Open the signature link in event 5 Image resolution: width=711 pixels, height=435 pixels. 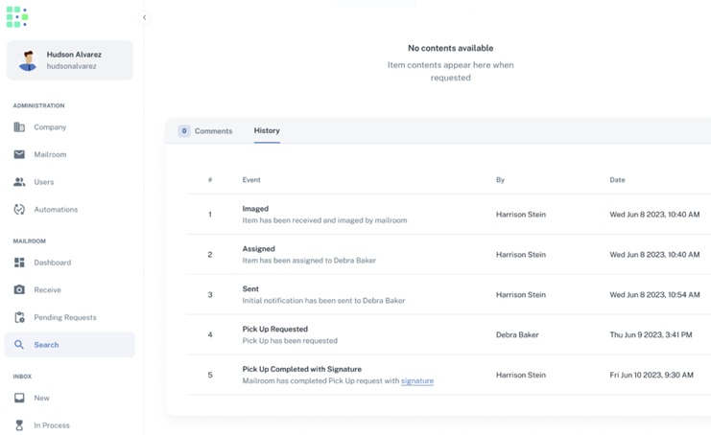(x=417, y=381)
